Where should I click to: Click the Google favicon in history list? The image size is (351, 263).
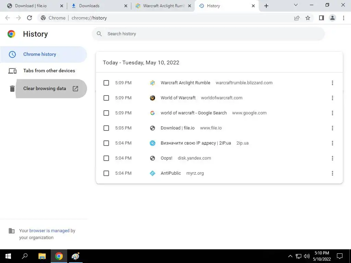[153, 113]
